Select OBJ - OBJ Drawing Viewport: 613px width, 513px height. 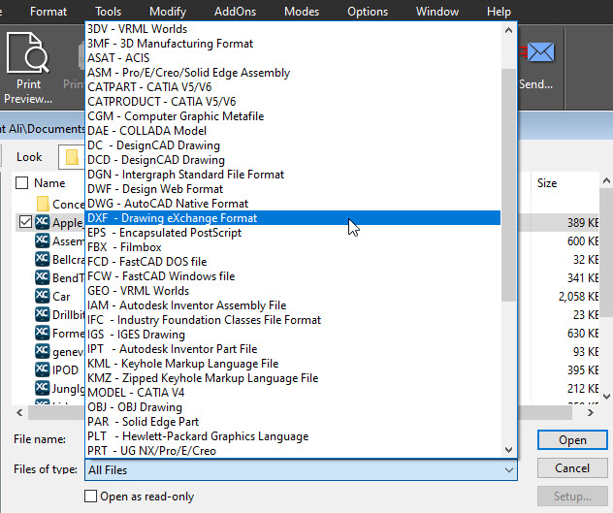coord(293,407)
